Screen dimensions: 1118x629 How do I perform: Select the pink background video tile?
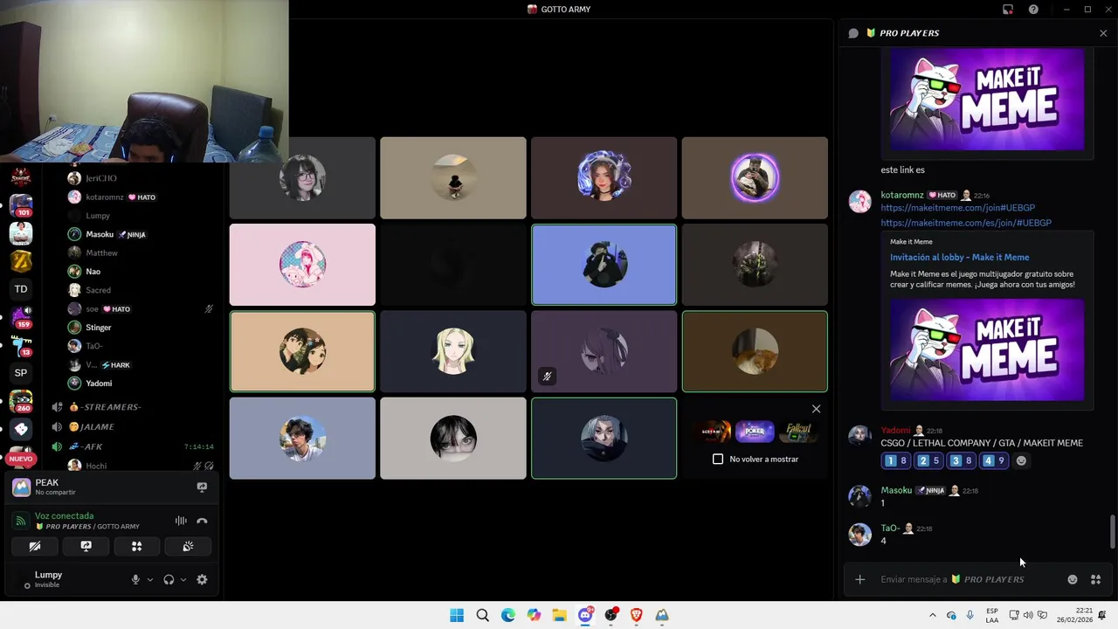tap(302, 265)
